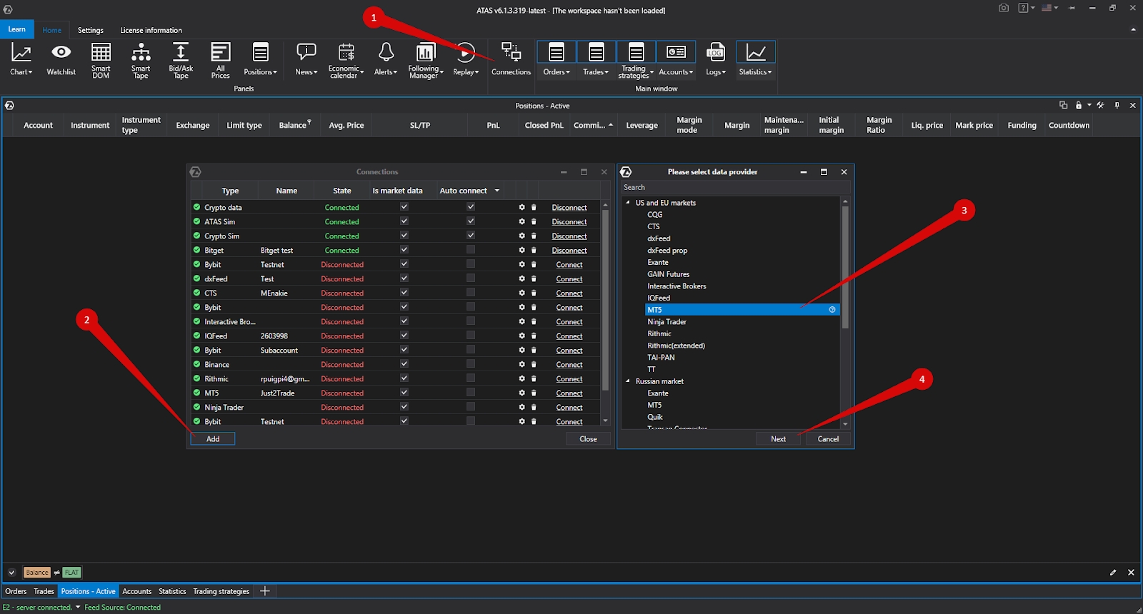Toggle Is market data for dxFeed
Viewport: 1143px width, 614px height.
click(404, 278)
